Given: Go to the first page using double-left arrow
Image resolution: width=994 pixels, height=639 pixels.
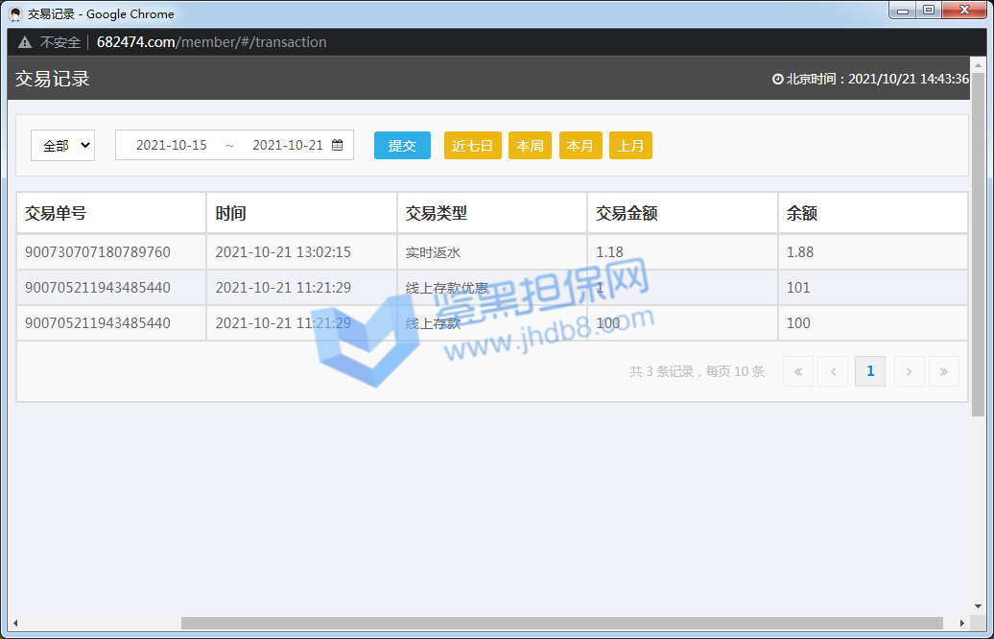Looking at the screenshot, I should click(x=797, y=371).
